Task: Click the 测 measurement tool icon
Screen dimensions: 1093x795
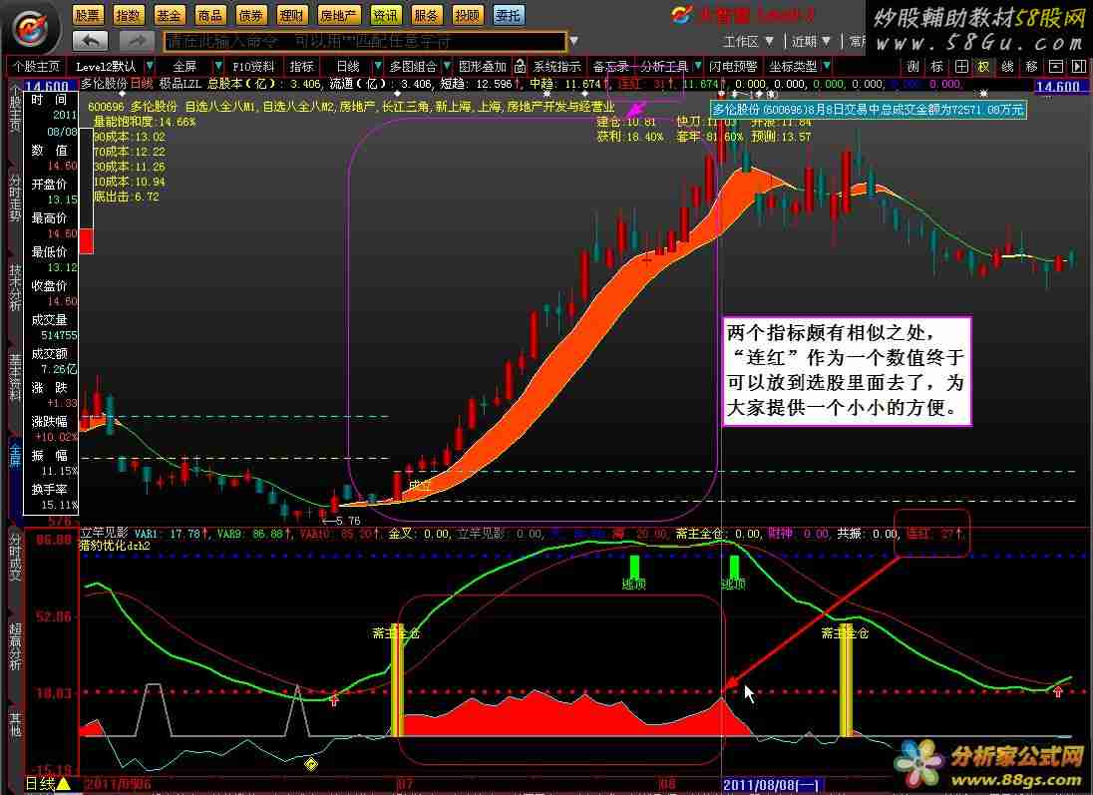Action: [x=912, y=67]
